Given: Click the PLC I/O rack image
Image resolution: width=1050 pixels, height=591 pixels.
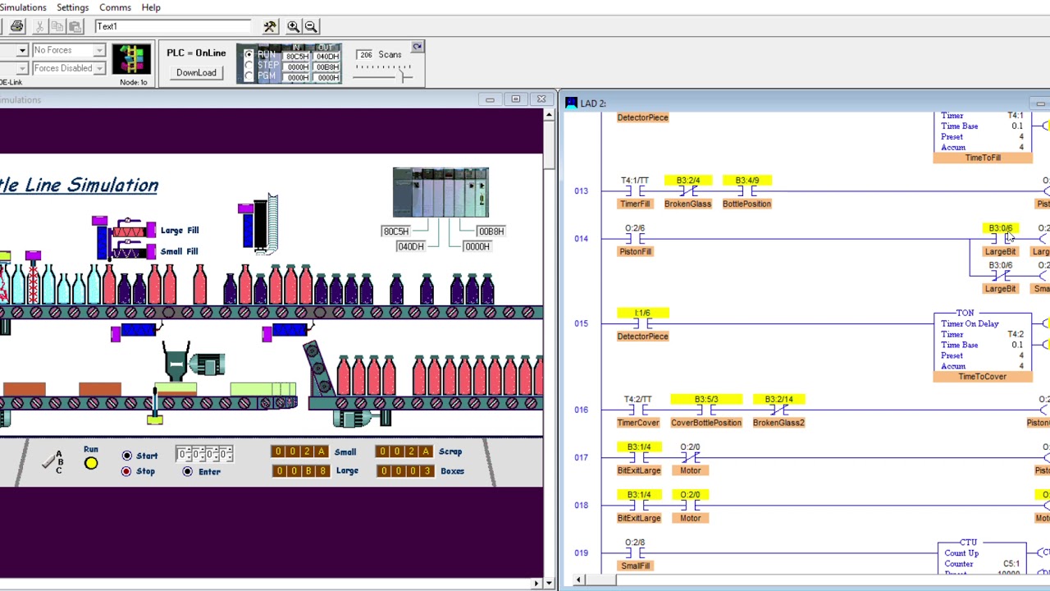Looking at the screenshot, I should (441, 192).
